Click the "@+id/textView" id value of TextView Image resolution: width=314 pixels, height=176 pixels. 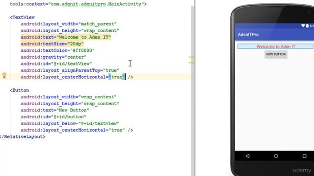pos(72,64)
